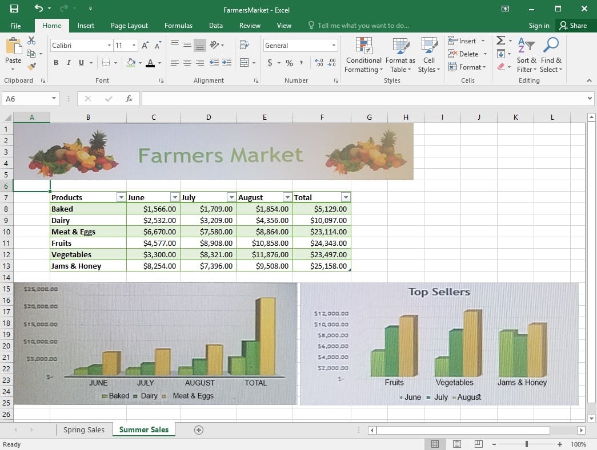Open Conditional Formatting menu
This screenshot has height=450, width=597.
[x=363, y=56]
